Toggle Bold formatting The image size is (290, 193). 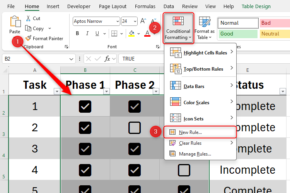tap(77, 34)
